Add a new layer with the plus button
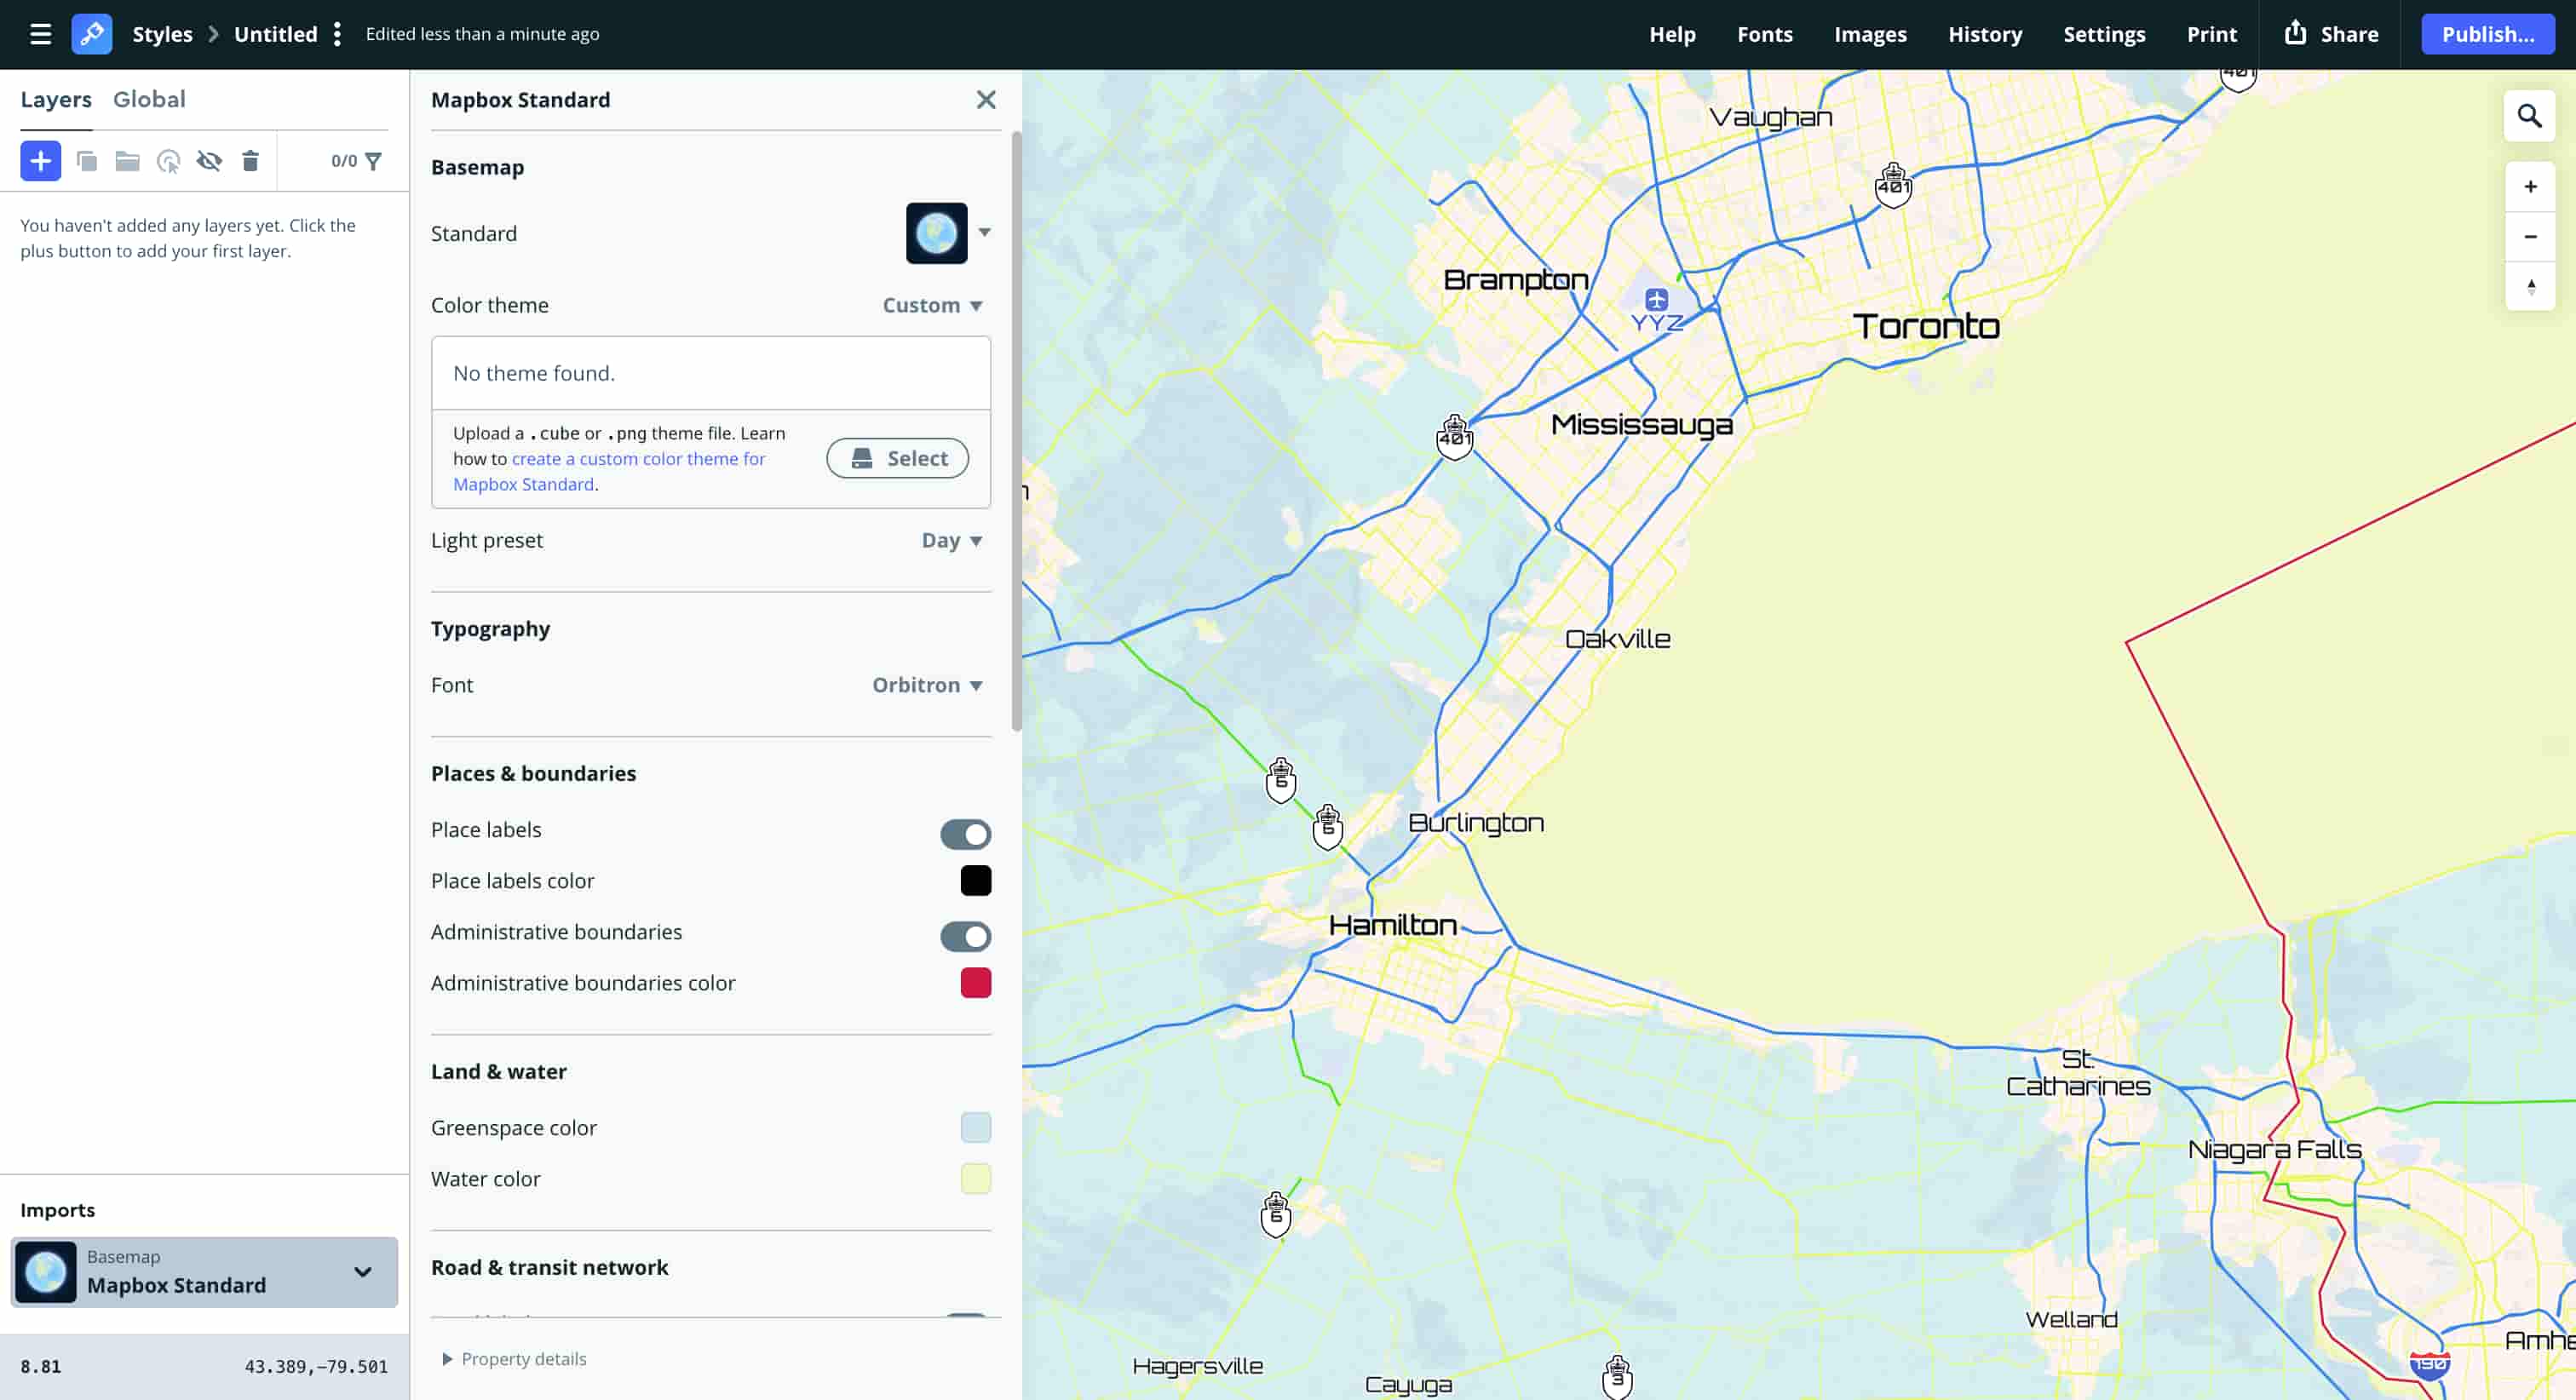Screen dimensions: 2576x1400 coord(40,160)
